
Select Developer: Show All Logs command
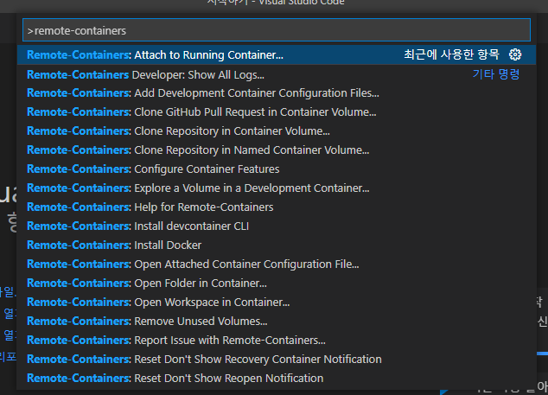(x=277, y=74)
